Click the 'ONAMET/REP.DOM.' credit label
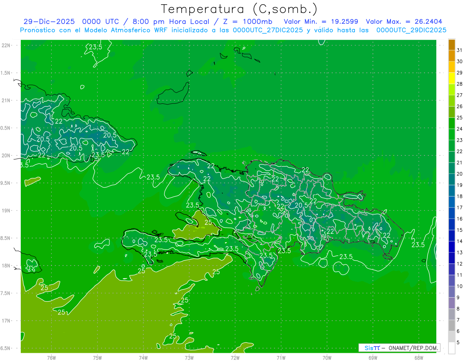Viewport: 470px width, 363px height. [x=413, y=348]
